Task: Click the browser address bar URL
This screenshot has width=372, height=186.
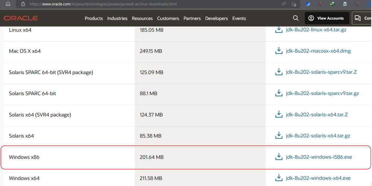Action: pyautogui.click(x=103, y=4)
